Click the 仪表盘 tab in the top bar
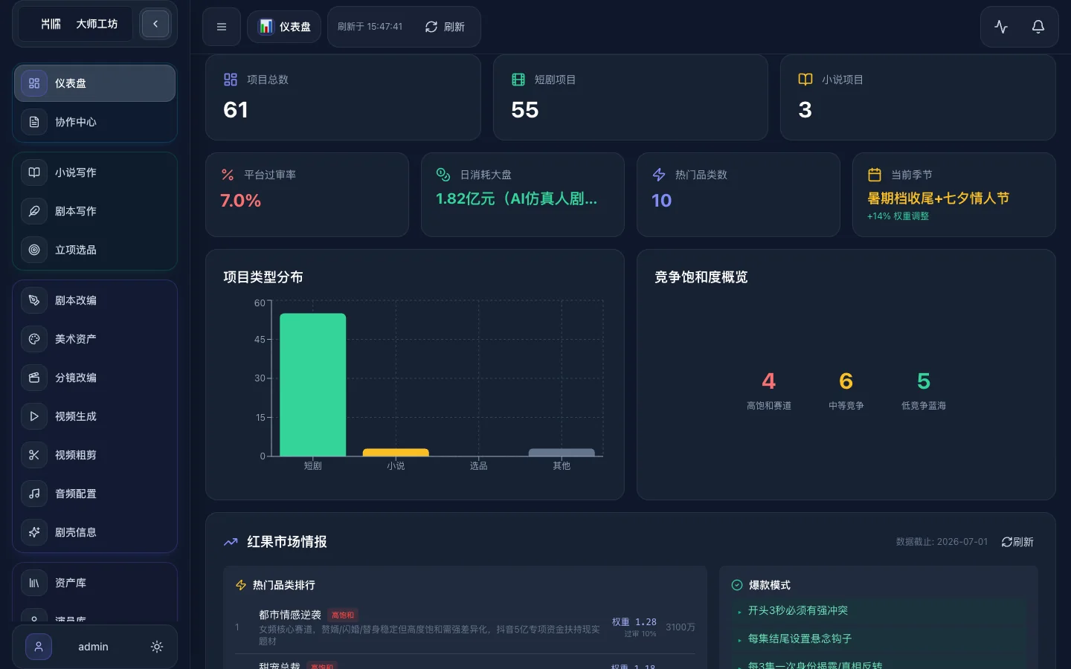Image resolution: width=1071 pixels, height=669 pixels. pyautogui.click(x=284, y=27)
